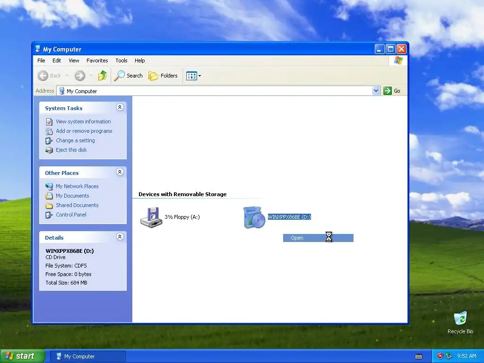
Task: Minimize the My Computer window
Action: tap(380, 49)
